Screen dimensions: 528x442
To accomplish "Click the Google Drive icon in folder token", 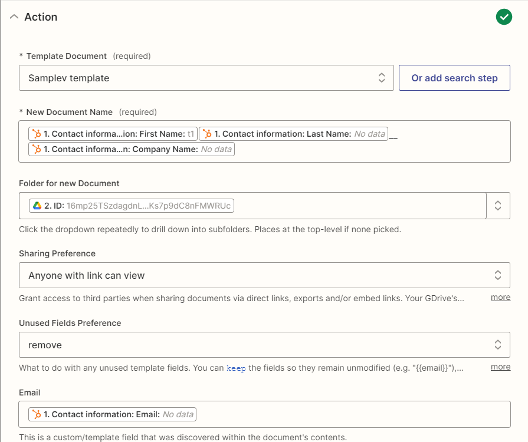I will [x=37, y=206].
